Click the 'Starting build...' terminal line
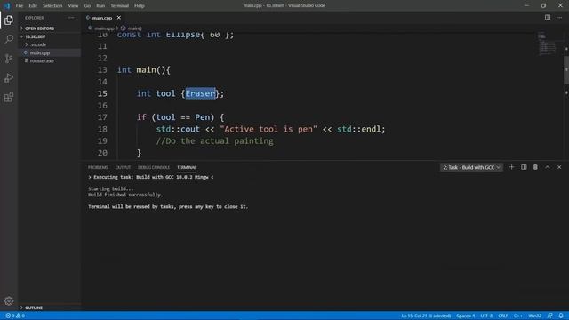Image resolution: width=569 pixels, height=320 pixels. (110, 188)
